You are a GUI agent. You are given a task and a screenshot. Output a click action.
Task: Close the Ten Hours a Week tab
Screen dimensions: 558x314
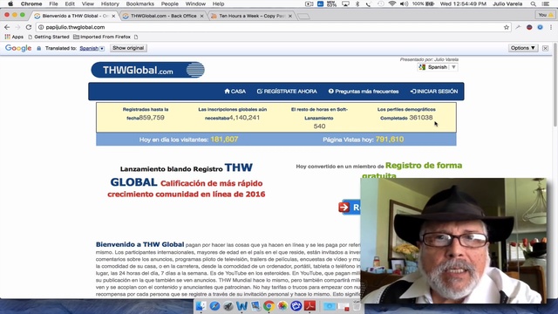290,16
